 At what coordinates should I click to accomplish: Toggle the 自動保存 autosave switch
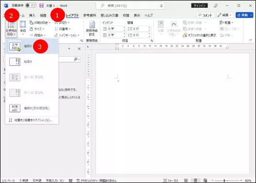click(x=31, y=5)
